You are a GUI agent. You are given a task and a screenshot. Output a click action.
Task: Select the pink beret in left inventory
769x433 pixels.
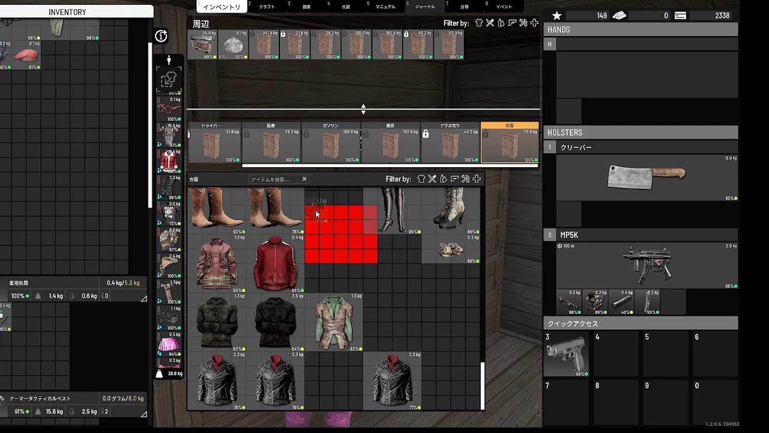point(26,55)
